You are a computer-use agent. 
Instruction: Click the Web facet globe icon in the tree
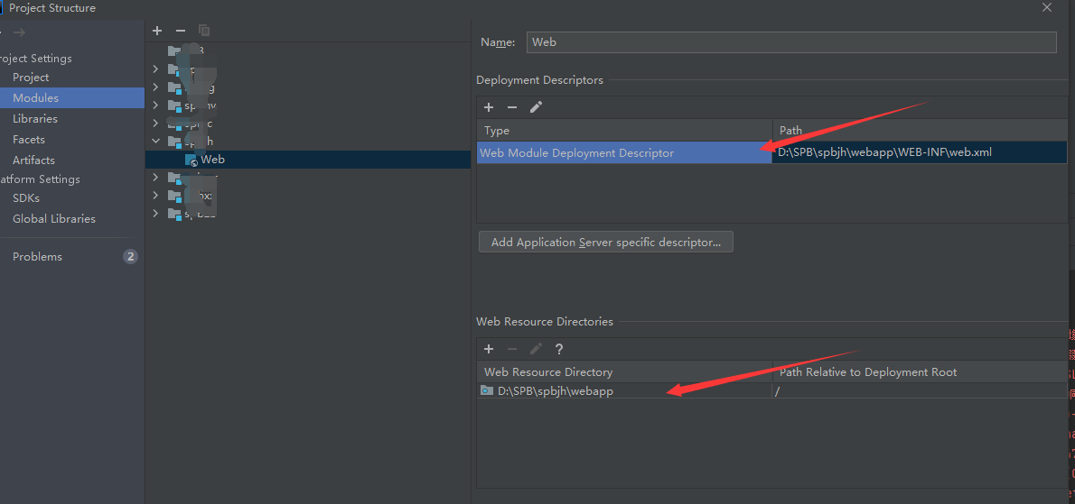(192, 160)
